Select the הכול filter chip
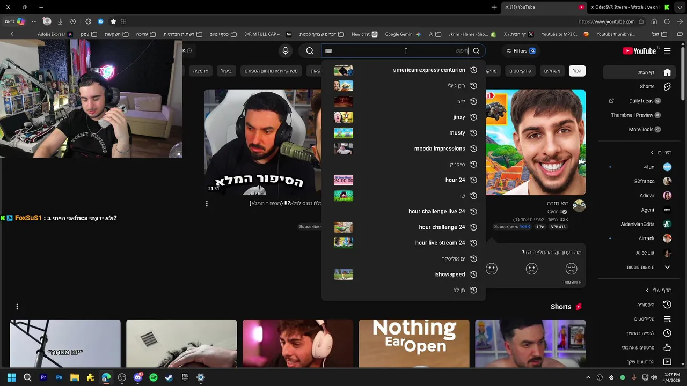The height and width of the screenshot is (386, 687). 577,71
